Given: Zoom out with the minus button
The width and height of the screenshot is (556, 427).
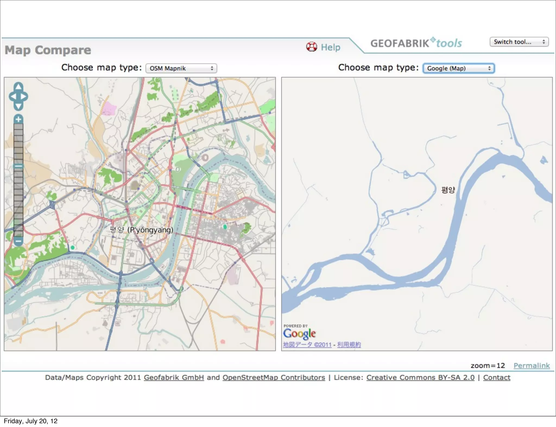Looking at the screenshot, I should tap(18, 241).
